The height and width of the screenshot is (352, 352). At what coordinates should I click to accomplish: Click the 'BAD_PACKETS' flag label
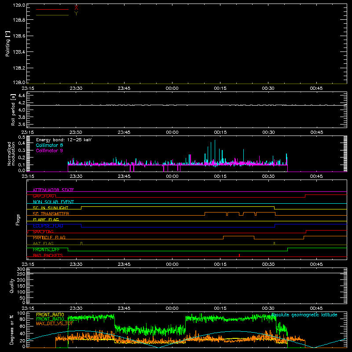[x=48, y=256]
